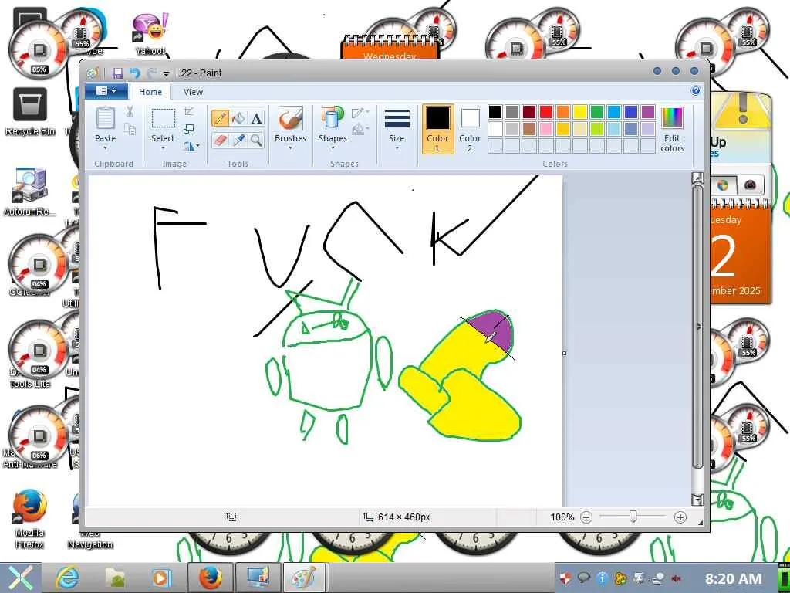Select the Text tool
This screenshot has height=593, width=790.
click(x=256, y=118)
